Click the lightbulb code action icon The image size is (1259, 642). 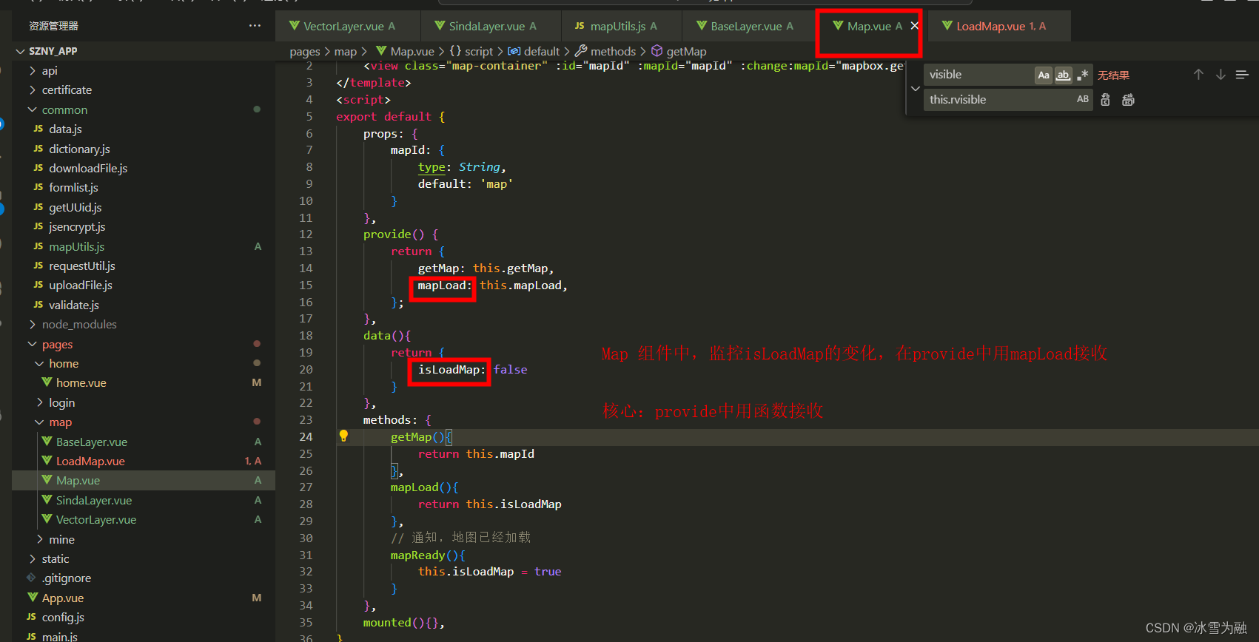tap(343, 436)
